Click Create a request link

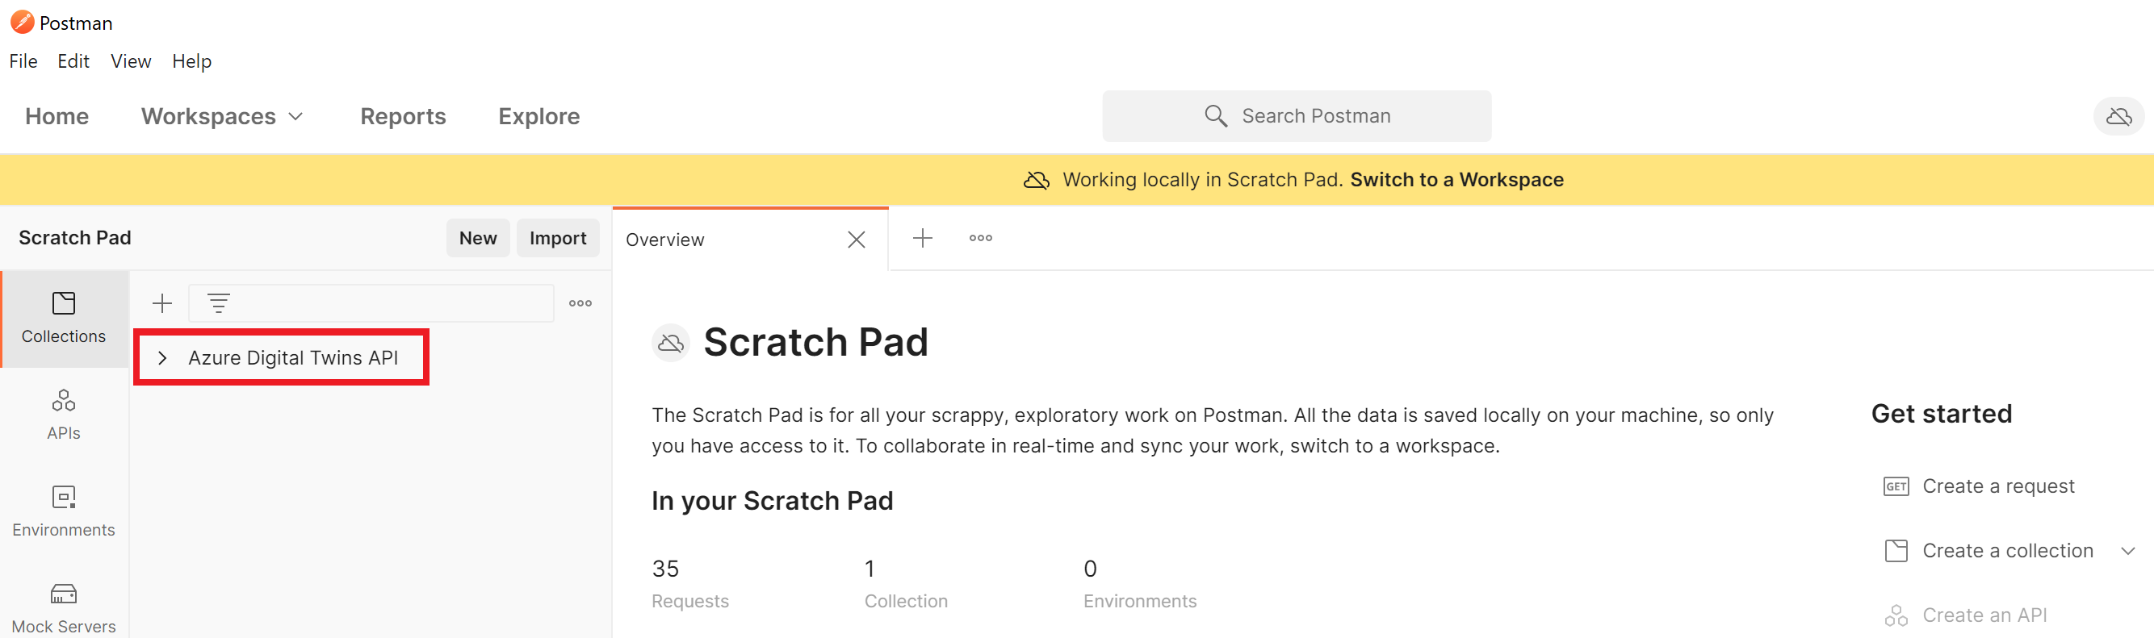click(1998, 486)
